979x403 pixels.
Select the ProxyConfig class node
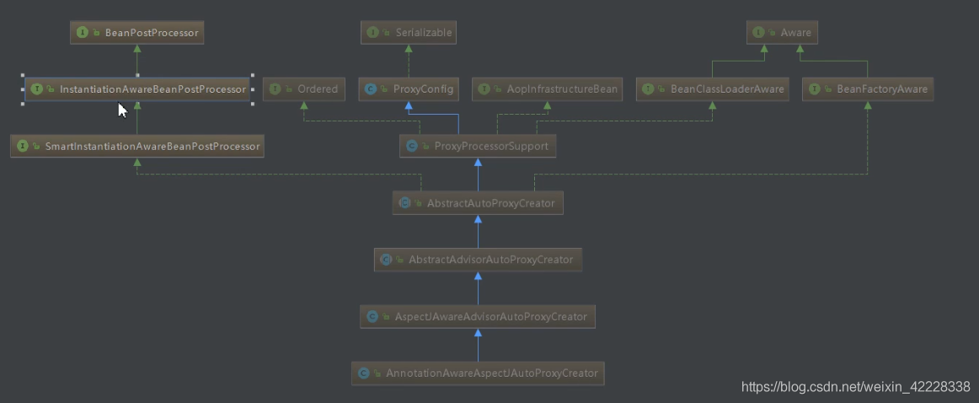[x=409, y=89]
